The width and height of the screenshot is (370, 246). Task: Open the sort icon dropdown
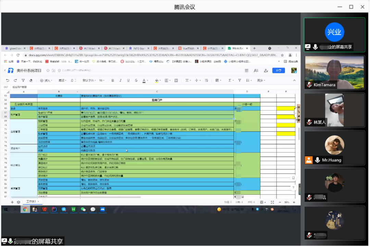(249, 80)
